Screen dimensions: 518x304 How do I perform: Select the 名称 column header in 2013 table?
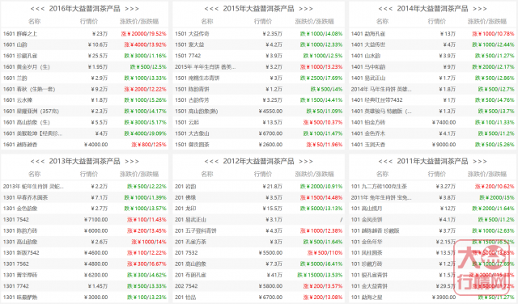click(x=34, y=174)
